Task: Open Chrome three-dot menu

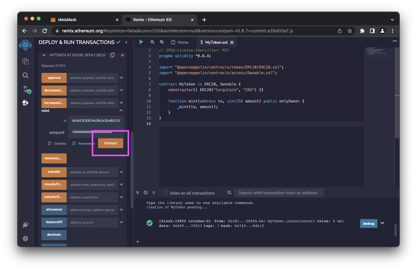Action: tap(393, 31)
